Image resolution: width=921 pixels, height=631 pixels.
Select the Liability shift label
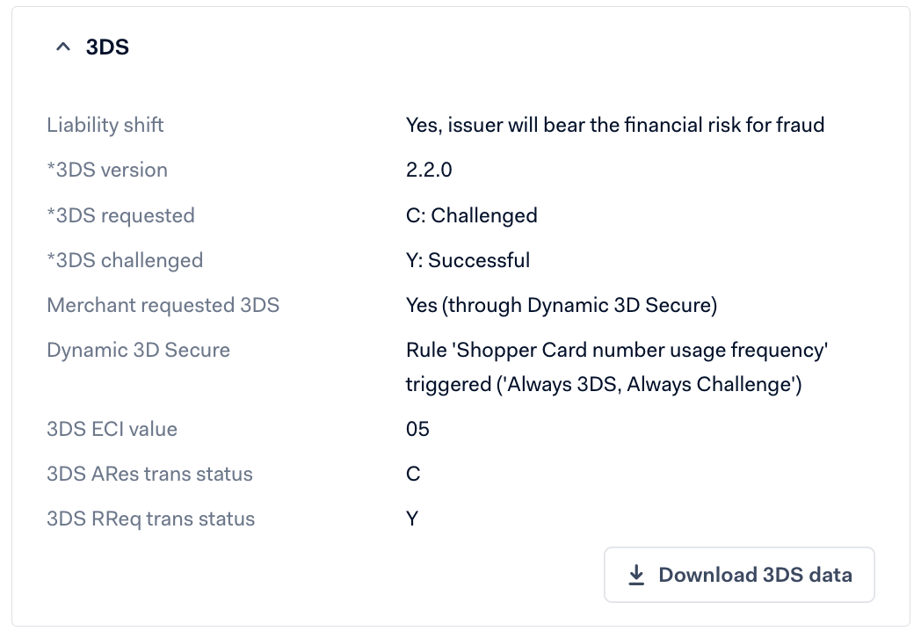pos(105,125)
